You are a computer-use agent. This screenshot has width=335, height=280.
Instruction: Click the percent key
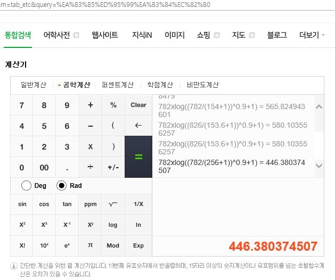[113, 105]
